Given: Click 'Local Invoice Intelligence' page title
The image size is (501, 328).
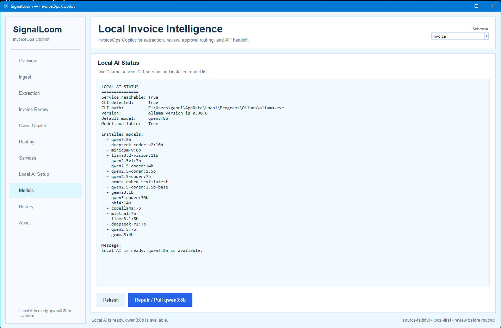Looking at the screenshot, I should click(x=160, y=29).
